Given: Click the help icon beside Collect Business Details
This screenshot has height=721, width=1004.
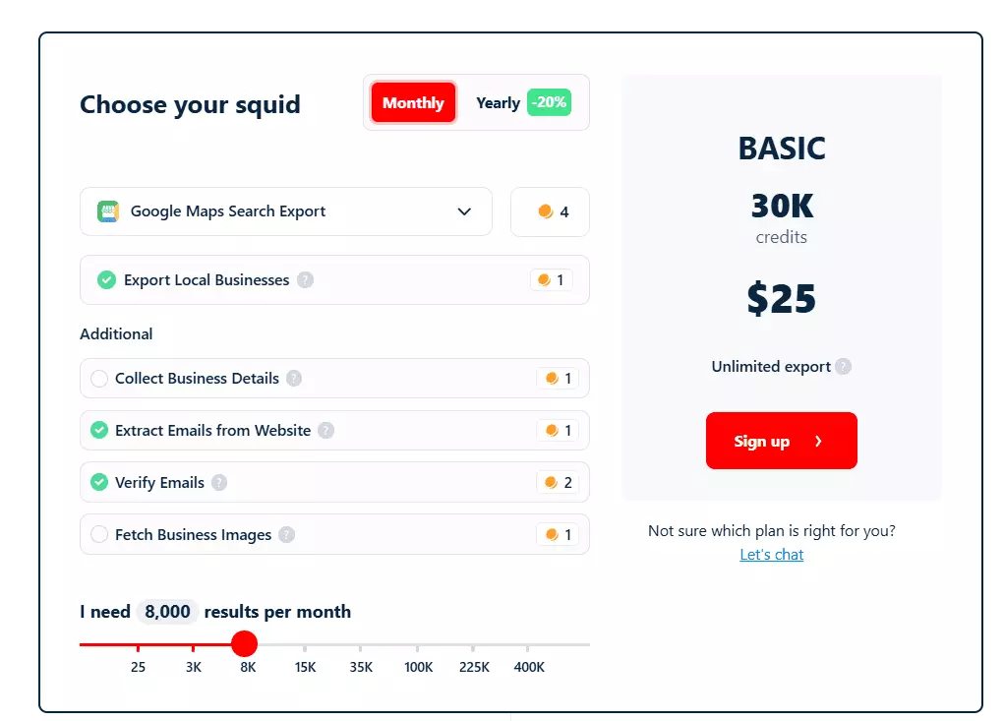Looking at the screenshot, I should [x=292, y=378].
